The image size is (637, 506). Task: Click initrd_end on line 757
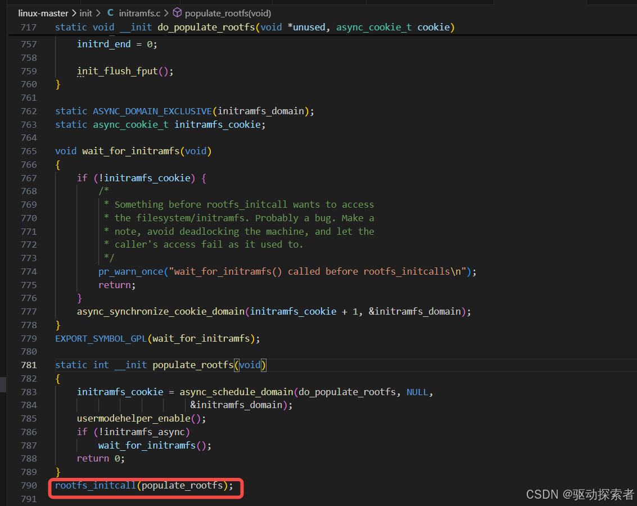[x=104, y=44]
